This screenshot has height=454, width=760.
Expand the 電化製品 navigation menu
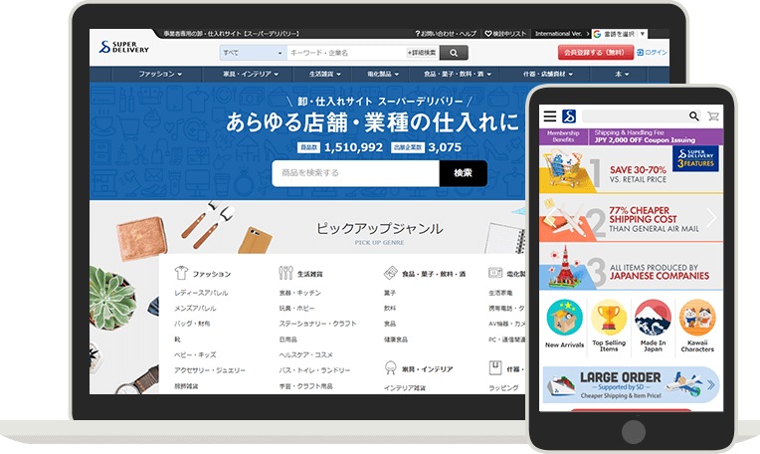pos(383,75)
